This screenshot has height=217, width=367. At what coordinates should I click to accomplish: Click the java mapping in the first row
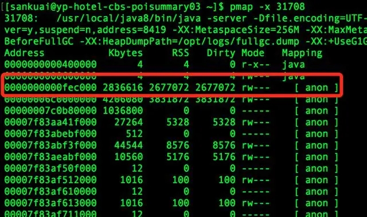tap(294, 65)
